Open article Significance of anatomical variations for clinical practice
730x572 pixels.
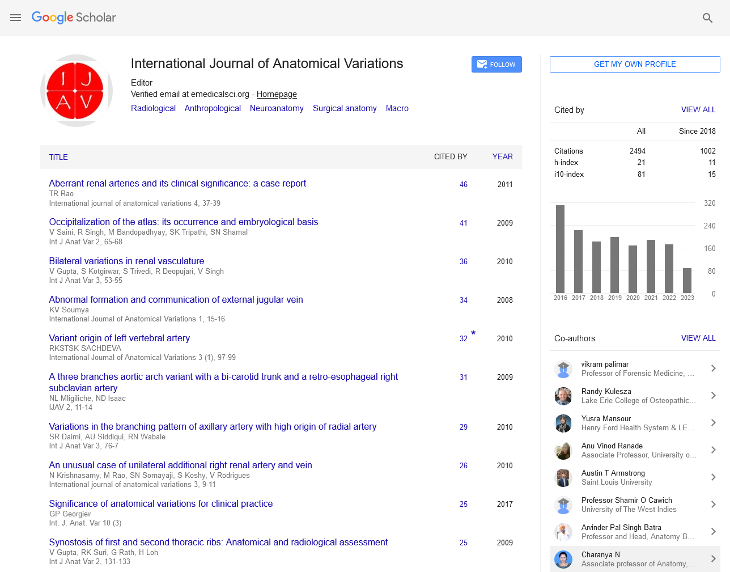(161, 503)
